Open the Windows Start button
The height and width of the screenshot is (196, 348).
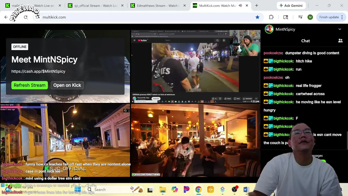pyautogui.click(x=77, y=189)
